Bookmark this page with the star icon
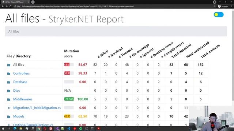 [x=215, y=6]
